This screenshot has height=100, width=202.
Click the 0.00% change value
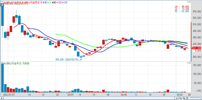[x=198, y=51]
